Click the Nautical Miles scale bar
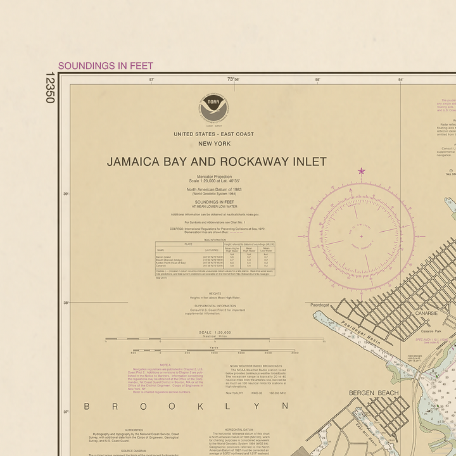The width and height of the screenshot is (456, 456). click(215, 339)
